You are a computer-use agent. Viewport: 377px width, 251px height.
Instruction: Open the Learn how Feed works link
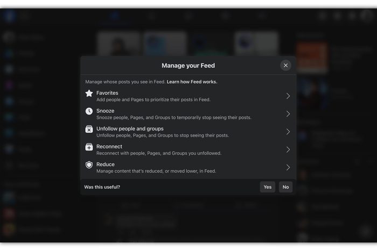[x=192, y=82]
